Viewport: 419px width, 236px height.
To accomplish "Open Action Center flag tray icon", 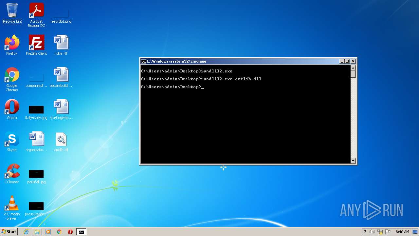I will coord(388,232).
